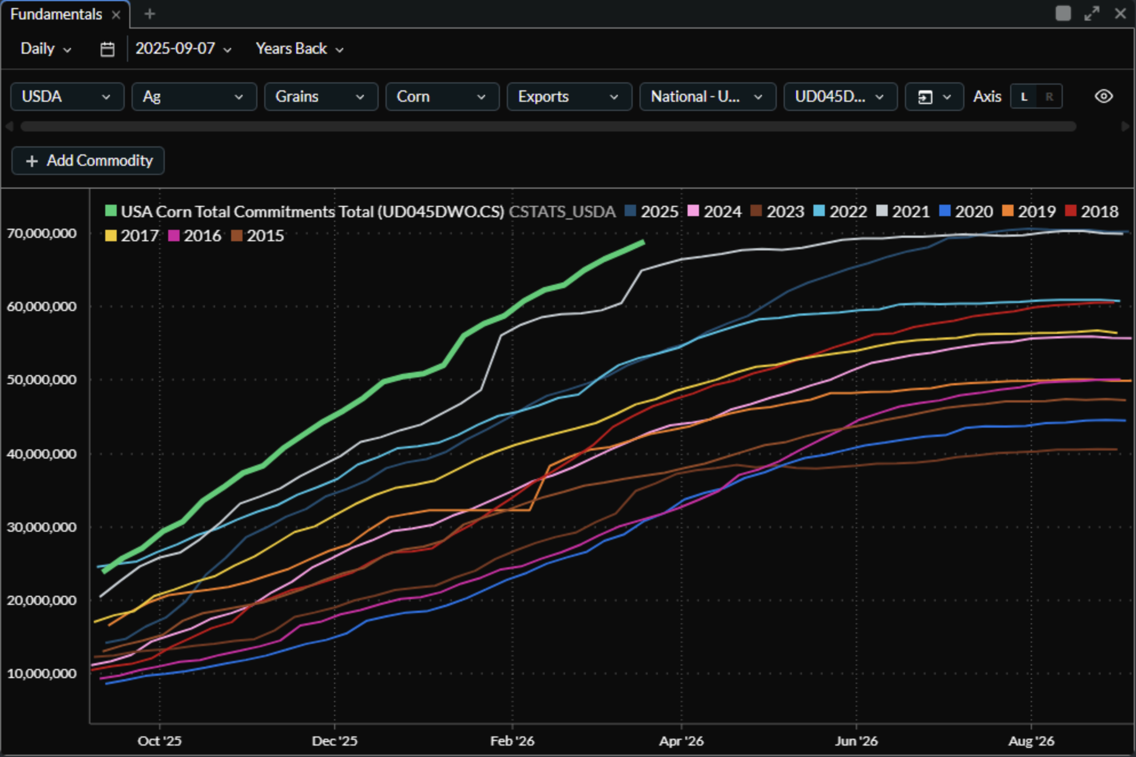Set axis to Left (L)
The image size is (1136, 757).
(1024, 97)
